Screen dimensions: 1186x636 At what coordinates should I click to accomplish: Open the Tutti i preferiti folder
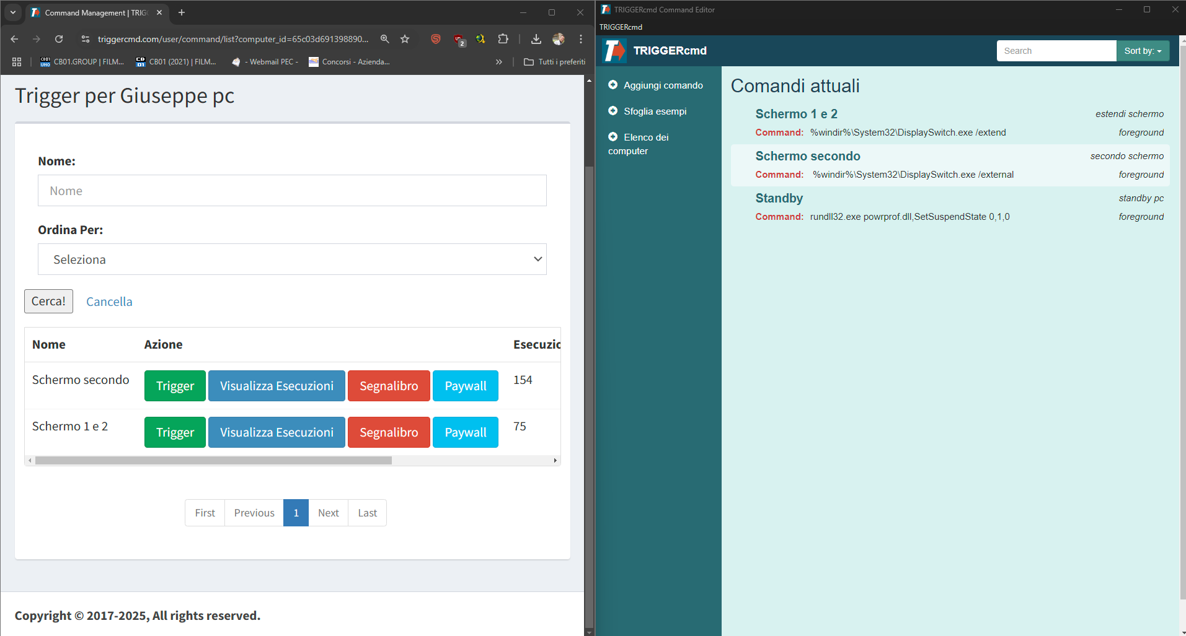(555, 62)
